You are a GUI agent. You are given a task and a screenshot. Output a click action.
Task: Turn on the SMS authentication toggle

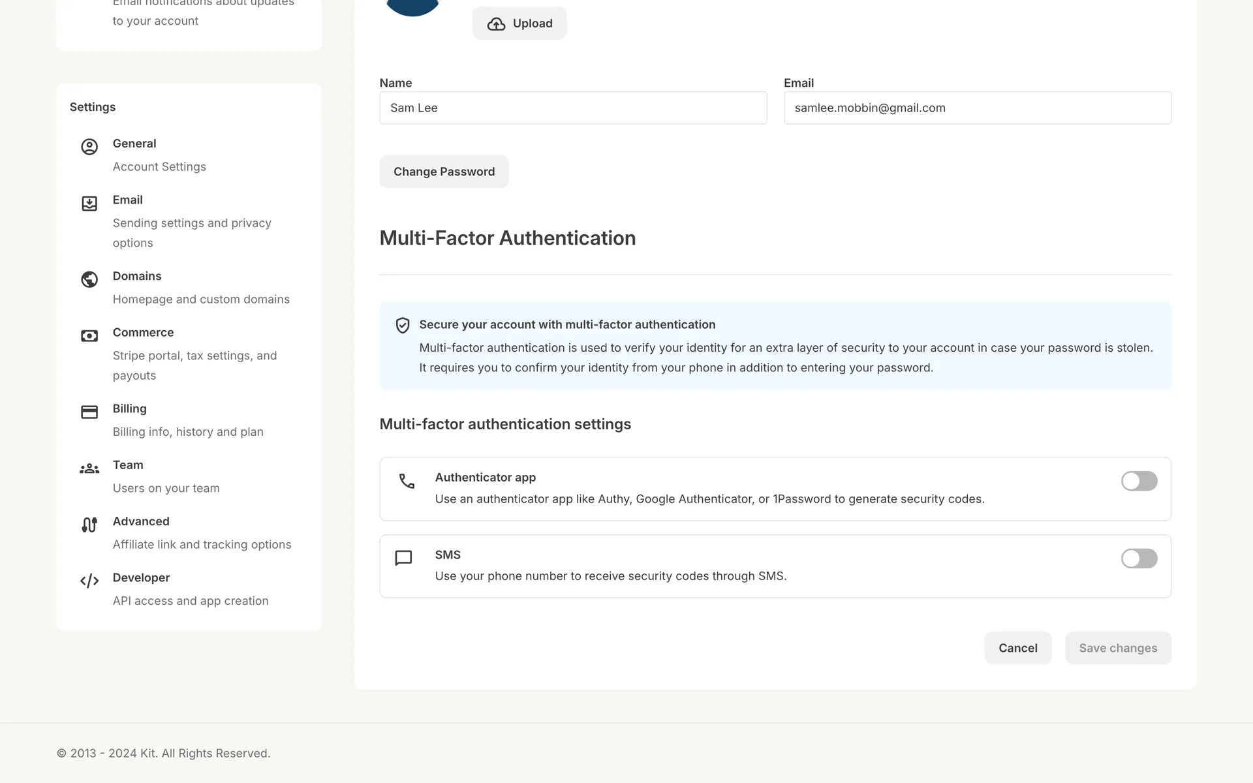coord(1139,559)
